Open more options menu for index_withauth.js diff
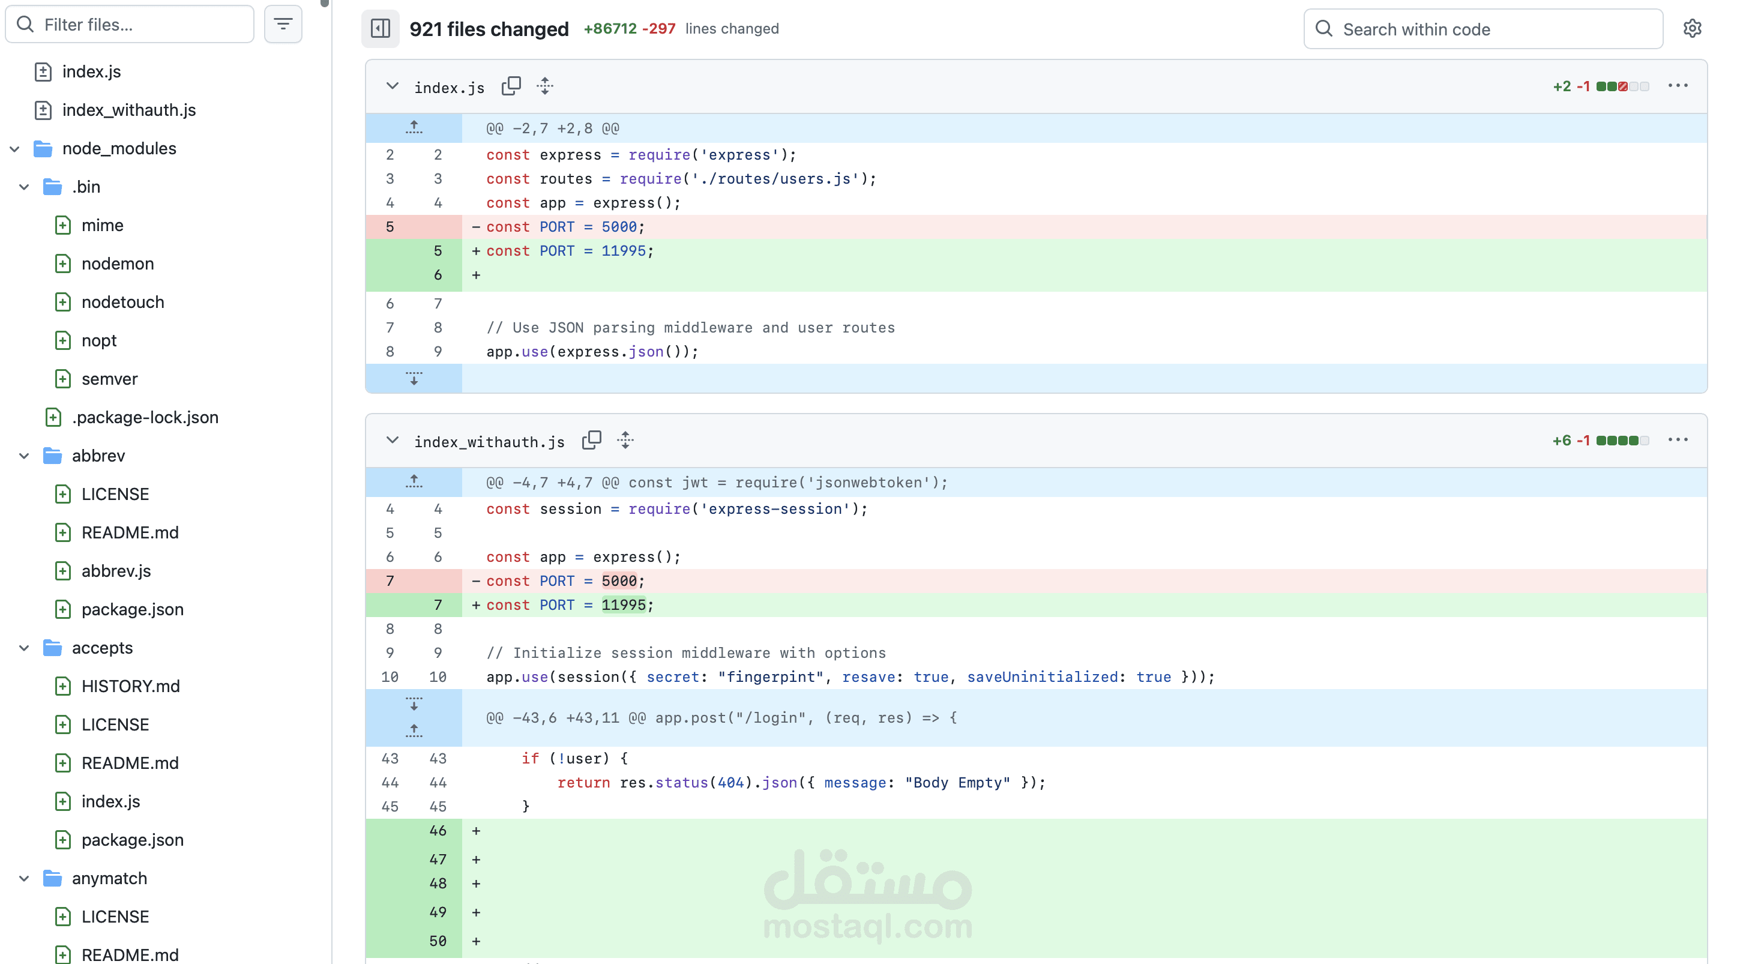The width and height of the screenshot is (1737, 964). tap(1678, 439)
